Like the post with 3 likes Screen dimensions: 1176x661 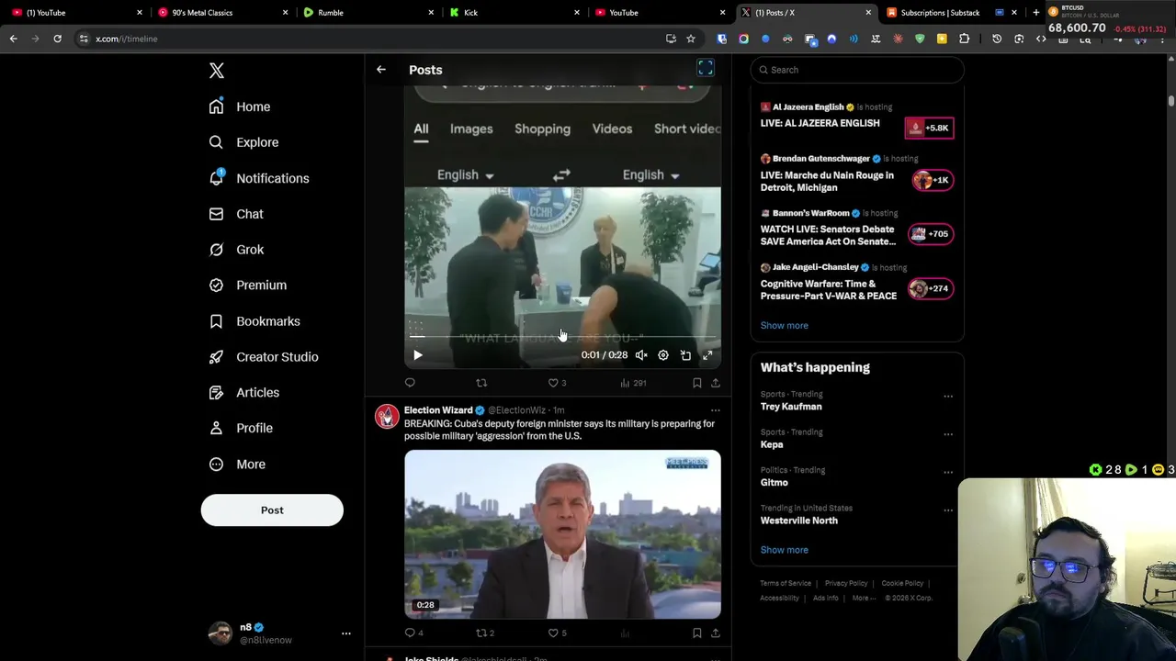(557, 383)
